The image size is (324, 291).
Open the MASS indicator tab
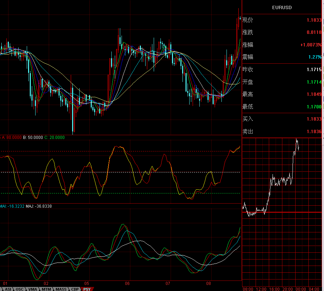pyautogui.click(x=61, y=289)
